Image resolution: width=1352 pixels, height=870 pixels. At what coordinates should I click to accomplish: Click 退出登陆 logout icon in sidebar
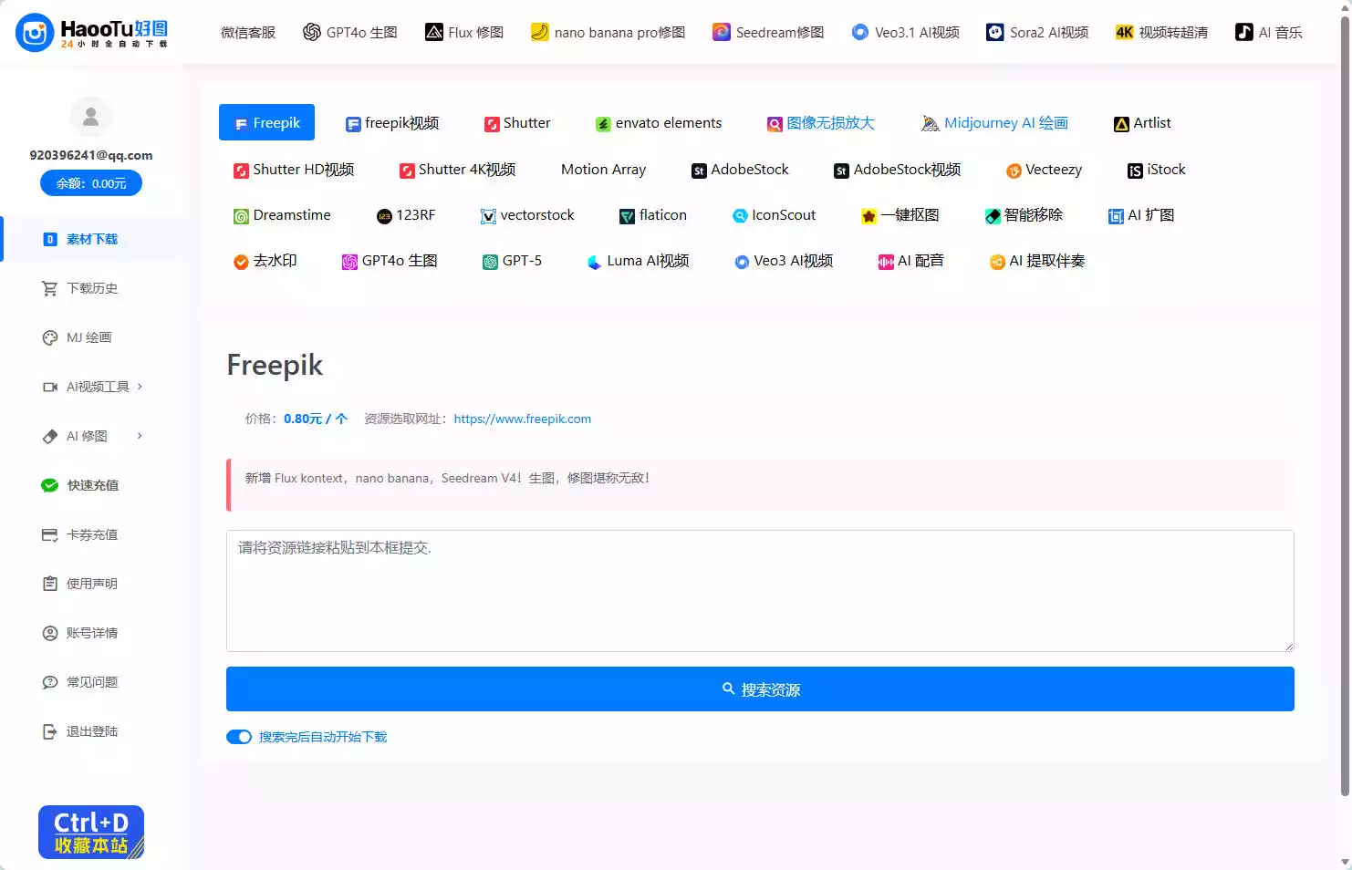coord(50,731)
